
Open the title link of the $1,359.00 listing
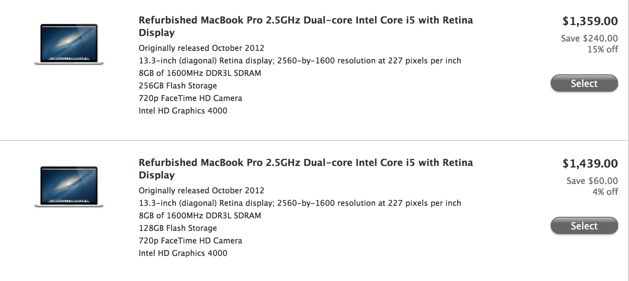(305, 26)
